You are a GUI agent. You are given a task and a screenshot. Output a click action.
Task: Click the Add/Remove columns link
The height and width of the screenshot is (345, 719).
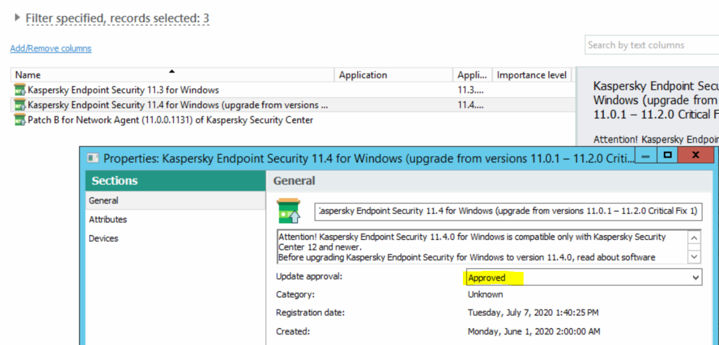[51, 49]
